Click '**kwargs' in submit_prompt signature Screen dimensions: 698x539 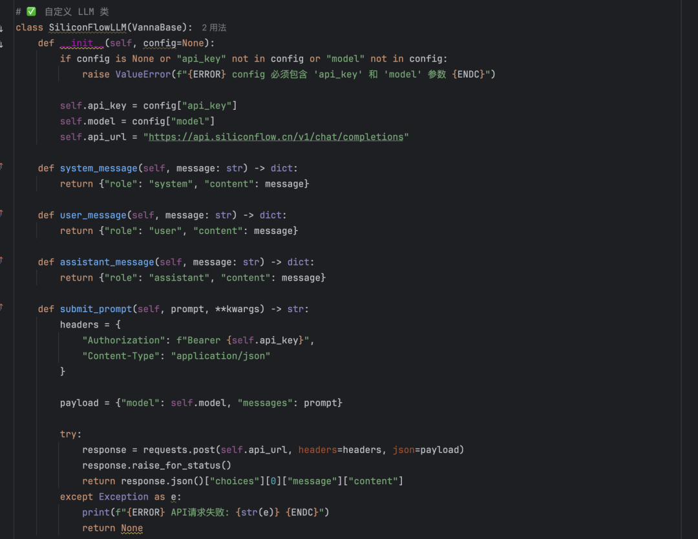pos(237,309)
